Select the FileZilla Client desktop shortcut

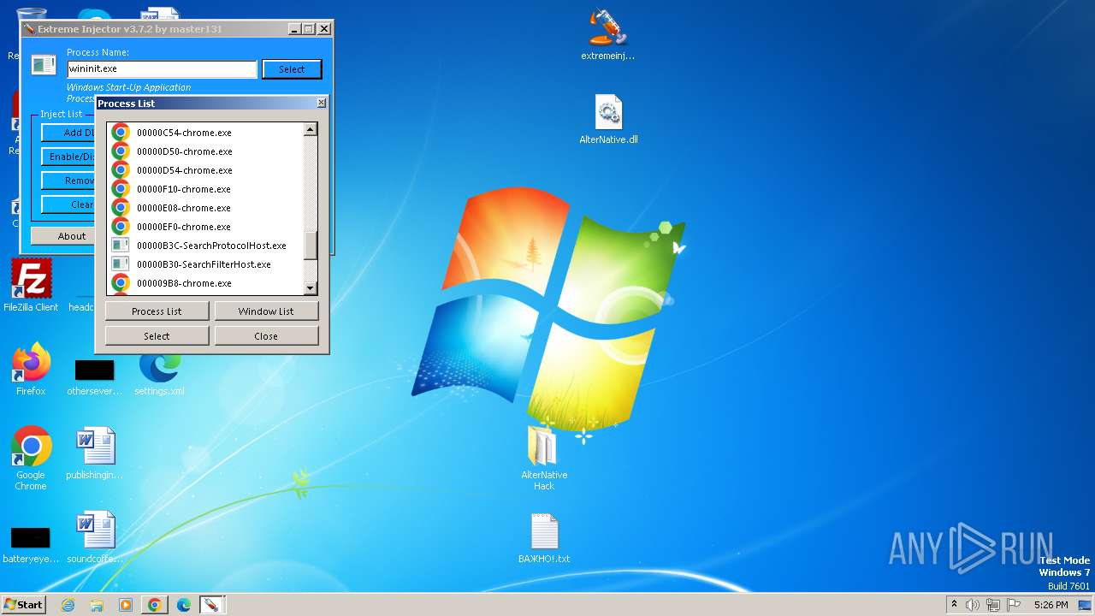coord(31,286)
